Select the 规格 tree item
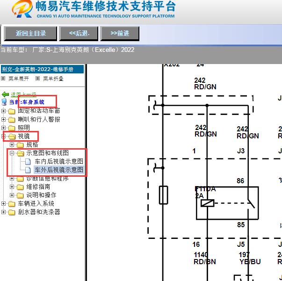 point(32,145)
